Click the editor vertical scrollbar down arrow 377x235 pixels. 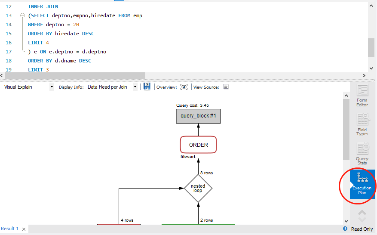(x=371, y=68)
